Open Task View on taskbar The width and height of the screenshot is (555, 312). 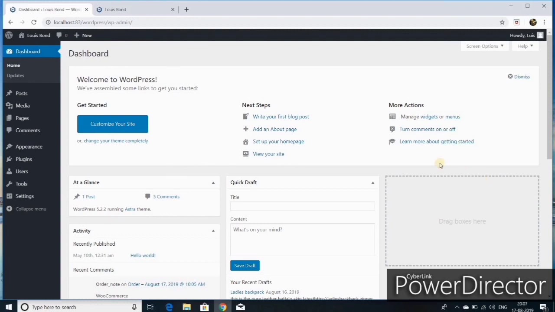(x=150, y=307)
